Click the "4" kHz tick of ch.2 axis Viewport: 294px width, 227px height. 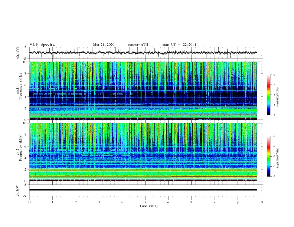26,158
